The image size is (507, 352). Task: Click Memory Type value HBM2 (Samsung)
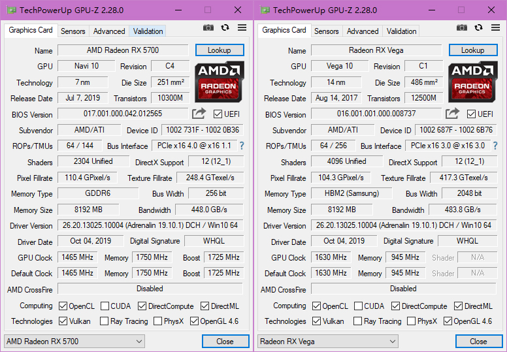coord(352,193)
